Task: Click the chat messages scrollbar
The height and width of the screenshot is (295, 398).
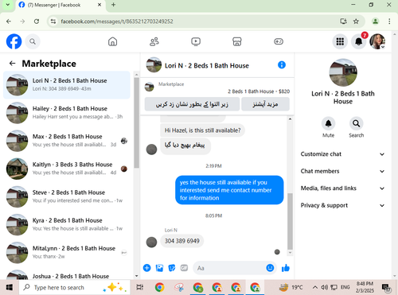Action: (290, 221)
